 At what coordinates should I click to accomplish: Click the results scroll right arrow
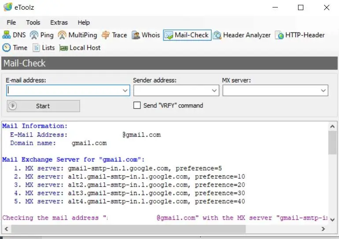coord(323,229)
